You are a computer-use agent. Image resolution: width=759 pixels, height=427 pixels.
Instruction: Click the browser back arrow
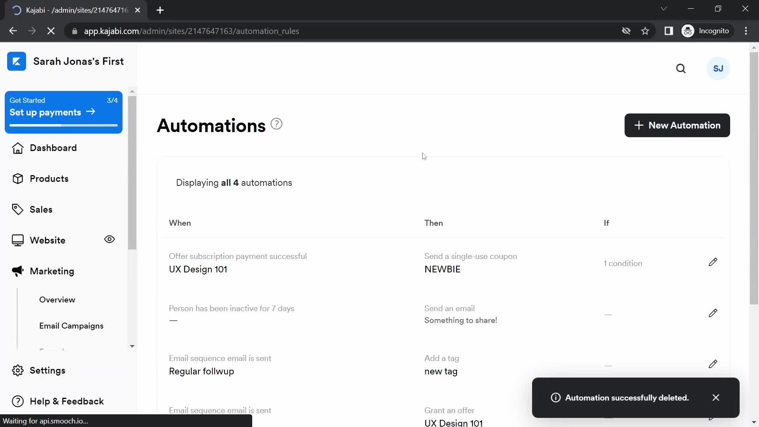(x=13, y=31)
